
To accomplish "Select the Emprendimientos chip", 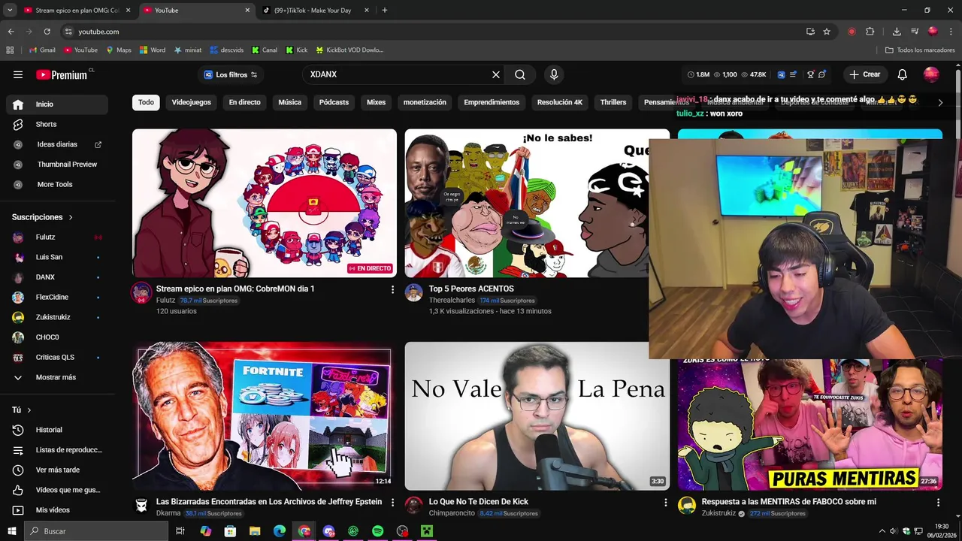I will pos(492,102).
